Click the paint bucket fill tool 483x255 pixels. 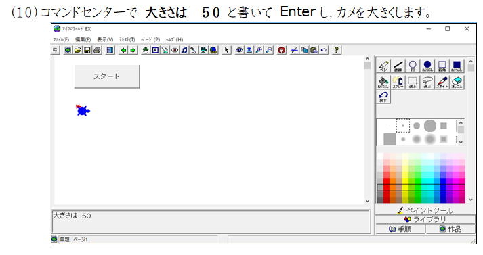coord(383,83)
